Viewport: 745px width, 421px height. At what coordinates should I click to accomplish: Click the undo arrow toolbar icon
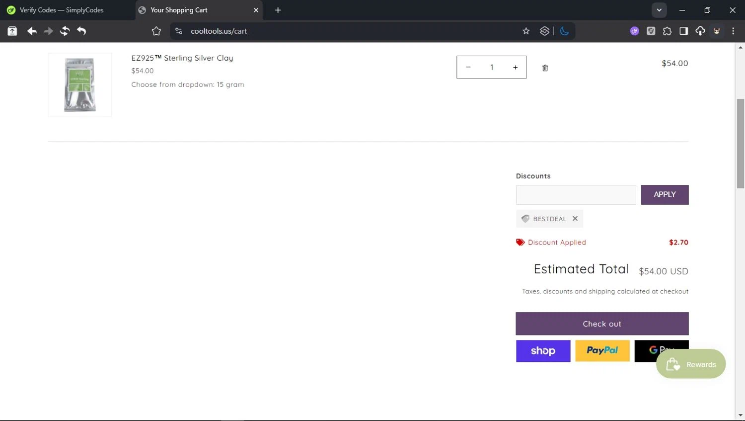(81, 31)
